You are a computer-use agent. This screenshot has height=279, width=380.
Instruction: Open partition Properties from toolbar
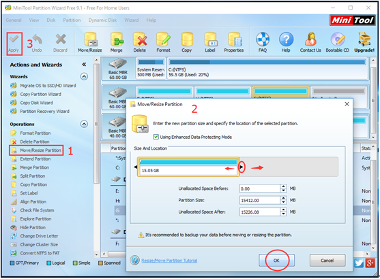tap(234, 43)
